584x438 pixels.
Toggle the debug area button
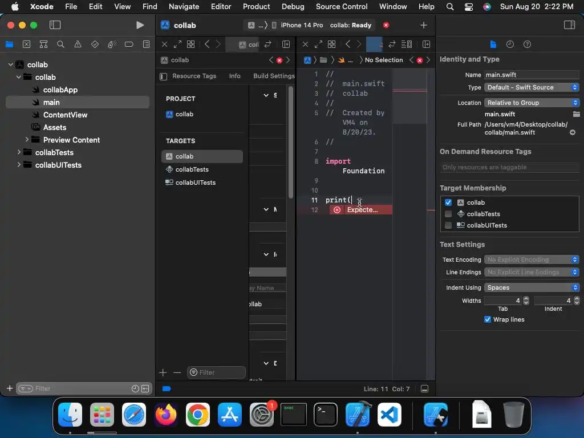point(424,389)
